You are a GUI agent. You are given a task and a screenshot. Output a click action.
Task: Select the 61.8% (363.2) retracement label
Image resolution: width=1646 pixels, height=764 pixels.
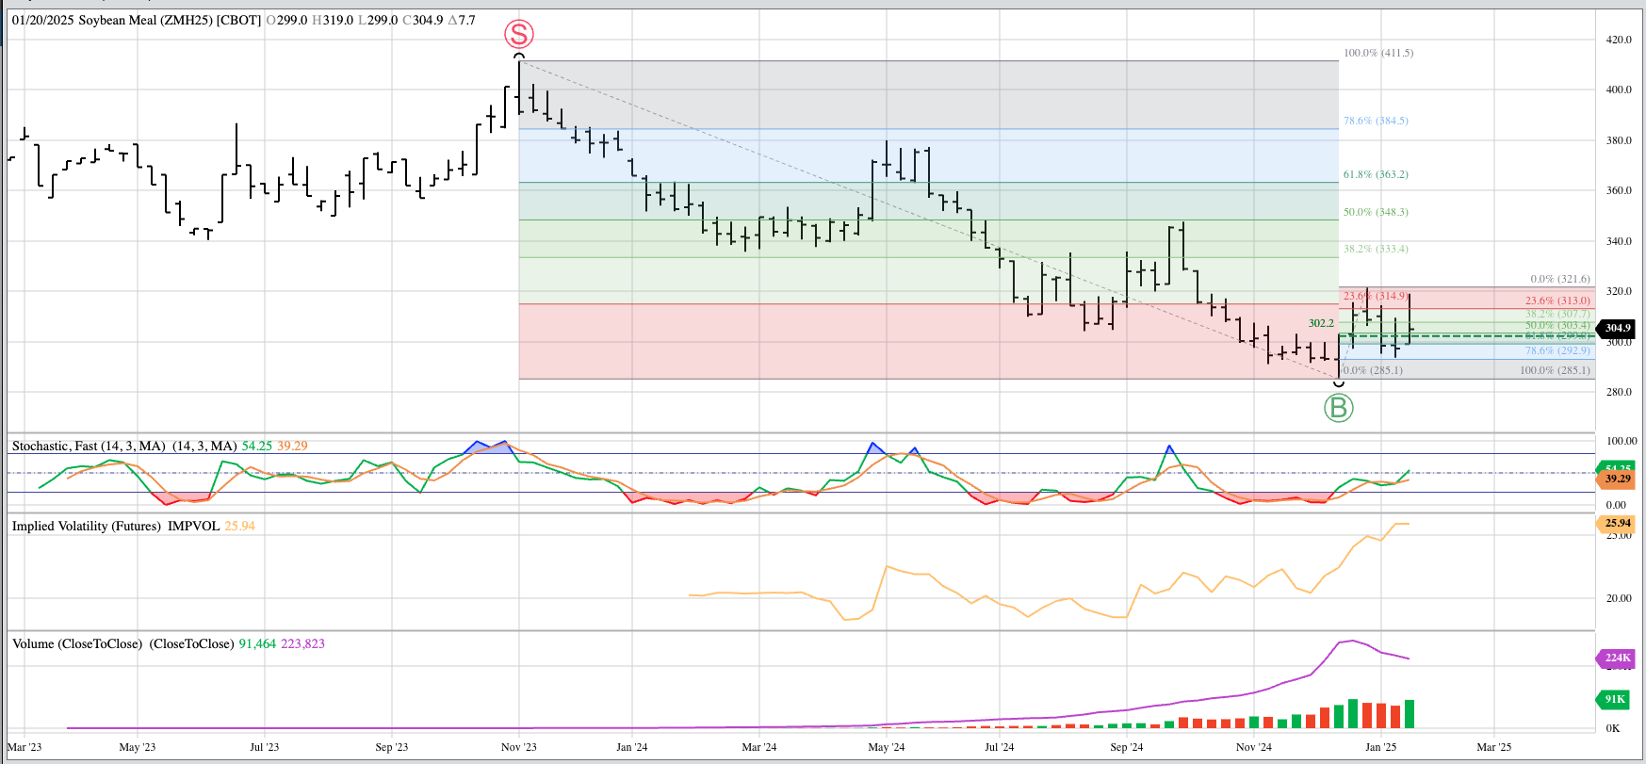(1376, 174)
